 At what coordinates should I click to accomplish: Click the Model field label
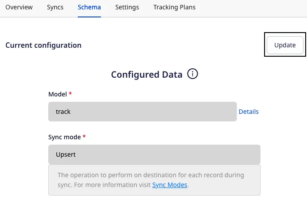tap(58, 94)
